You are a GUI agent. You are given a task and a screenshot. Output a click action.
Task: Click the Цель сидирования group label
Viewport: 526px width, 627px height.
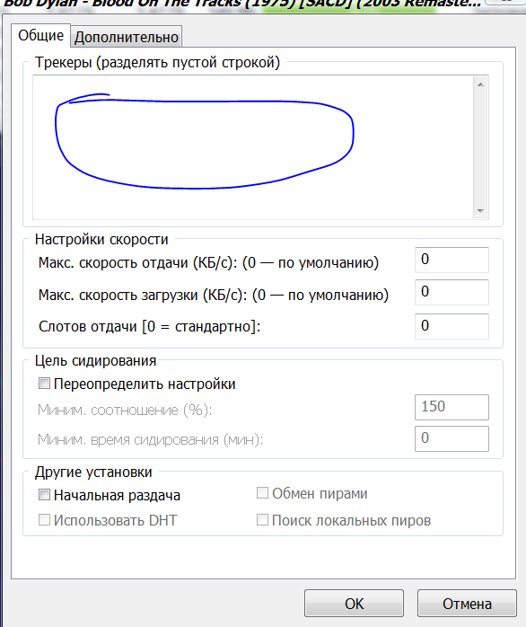95,361
